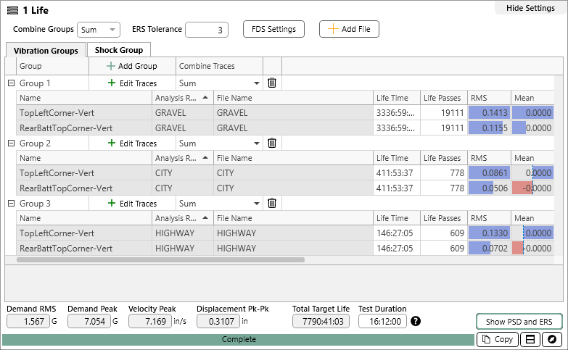568x350 pixels.
Task: Click the Group 2 trash icon
Action: (x=272, y=143)
